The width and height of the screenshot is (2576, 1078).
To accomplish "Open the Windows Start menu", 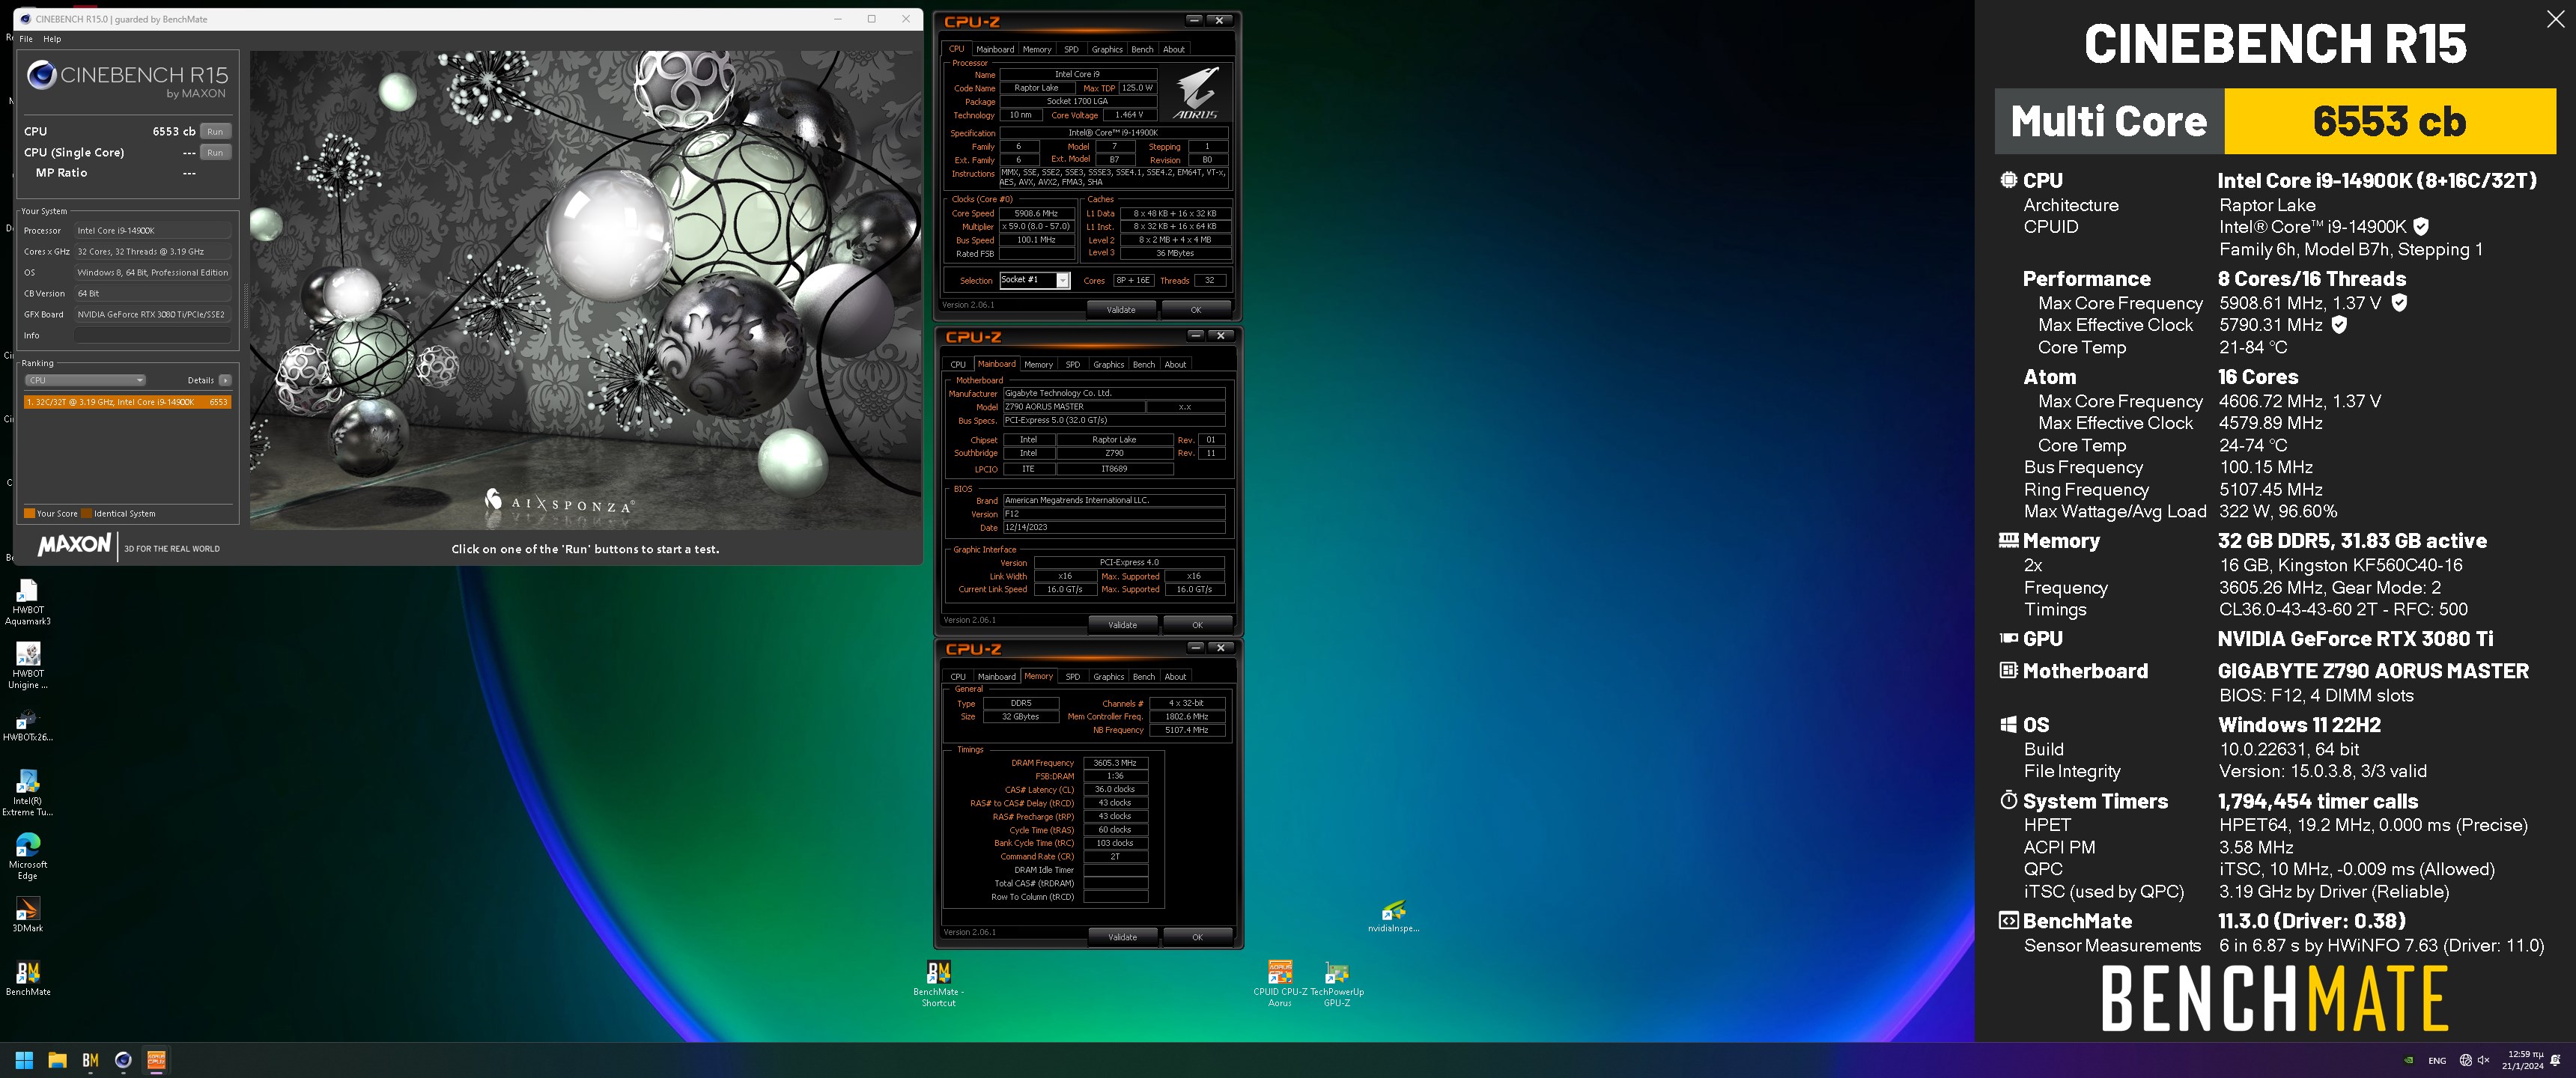I will 24,1060.
